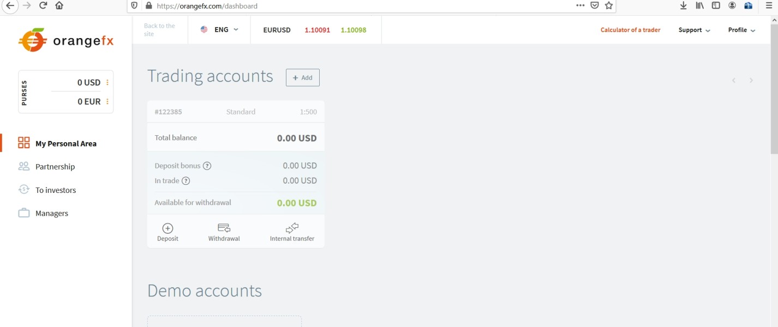The width and height of the screenshot is (778, 327).
Task: Click the Partnership people icon
Action: 24,166
